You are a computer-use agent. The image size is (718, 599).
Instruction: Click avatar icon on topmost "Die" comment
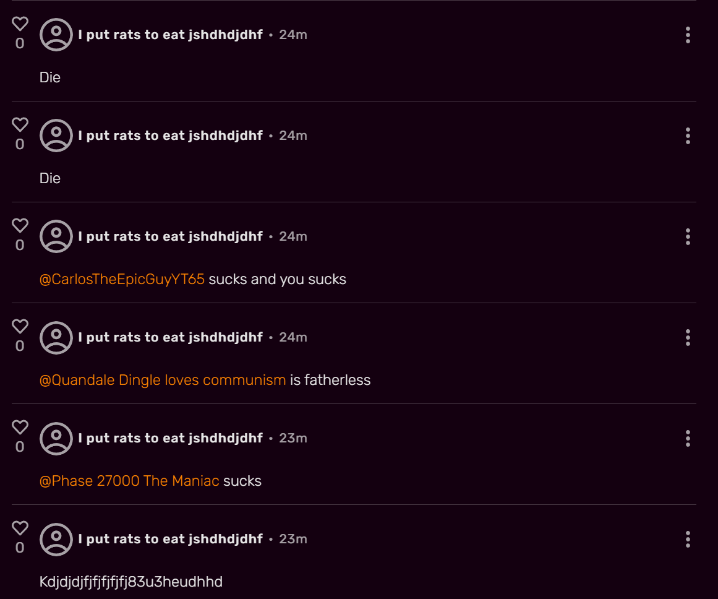pyautogui.click(x=56, y=35)
